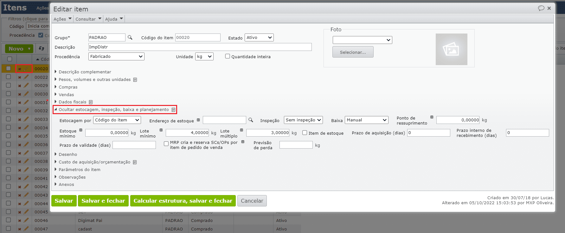The image size is (565, 233).
Task: Click the grid icon next to Endereço de estoque label
Action: click(x=198, y=120)
